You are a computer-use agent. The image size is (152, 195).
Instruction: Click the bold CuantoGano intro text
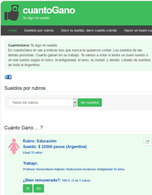pos(19,45)
